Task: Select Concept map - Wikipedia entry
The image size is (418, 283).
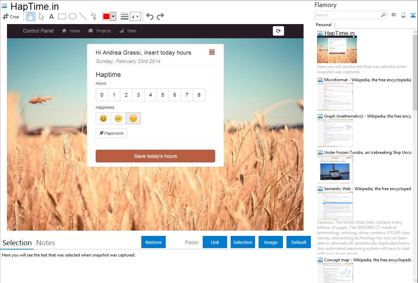Action: (367, 260)
